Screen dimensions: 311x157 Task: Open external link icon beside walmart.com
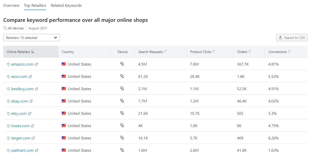pyautogui.click(x=37, y=150)
